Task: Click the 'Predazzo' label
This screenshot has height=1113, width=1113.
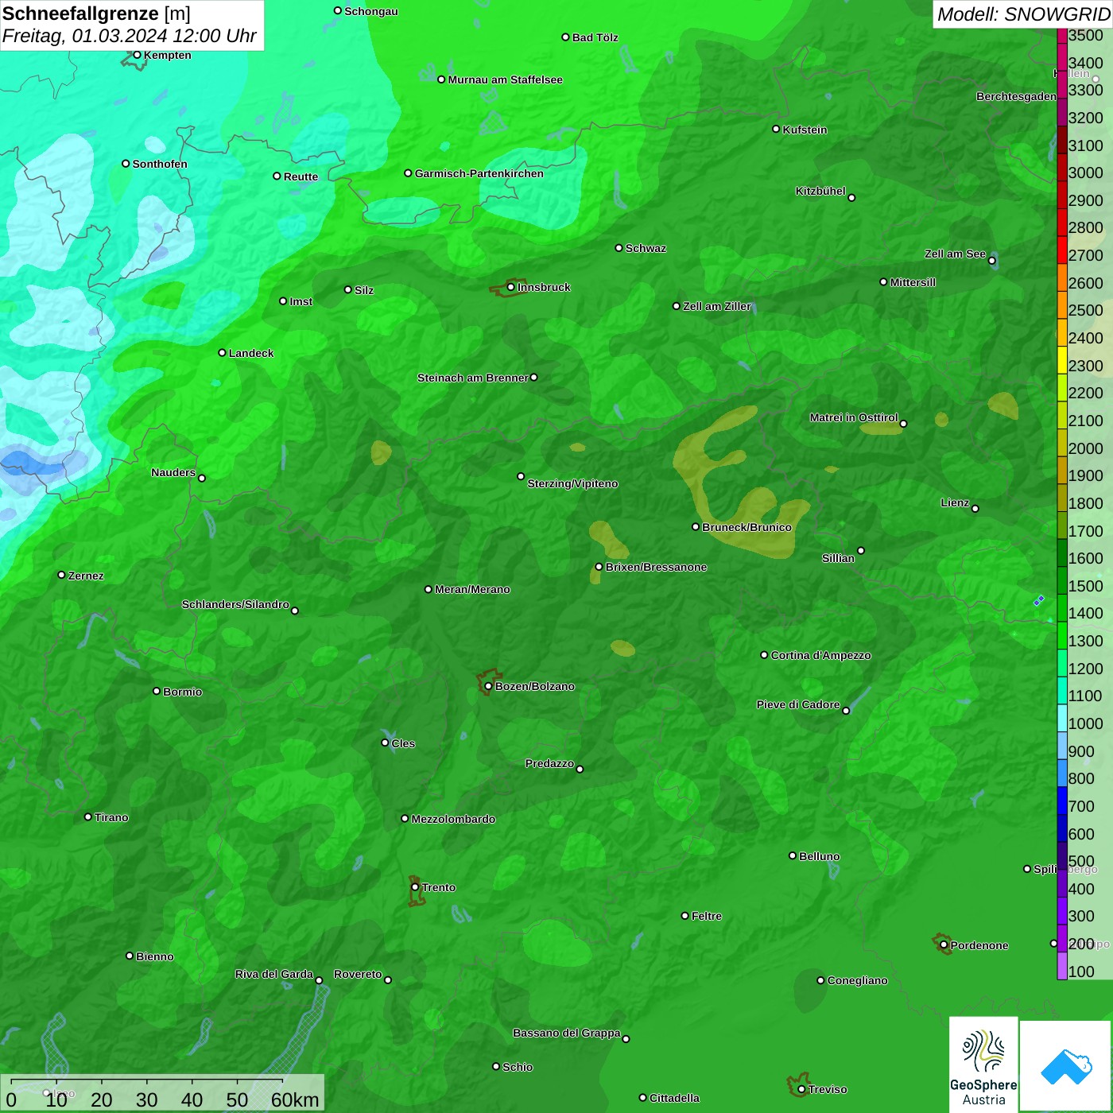Action: tap(549, 763)
